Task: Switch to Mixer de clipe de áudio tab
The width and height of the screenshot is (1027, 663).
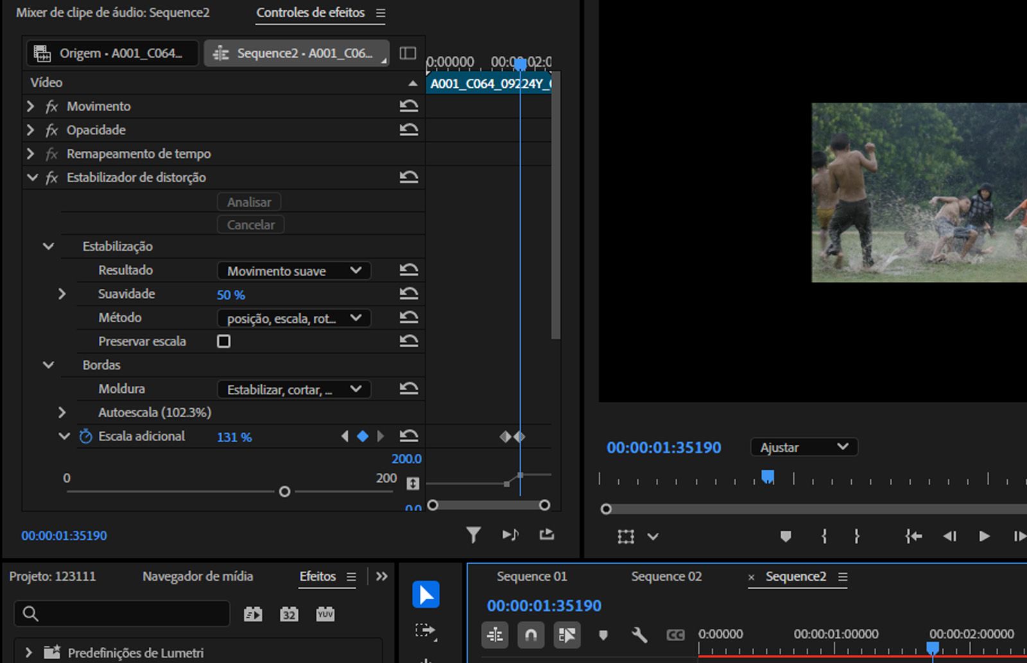Action: pos(113,13)
